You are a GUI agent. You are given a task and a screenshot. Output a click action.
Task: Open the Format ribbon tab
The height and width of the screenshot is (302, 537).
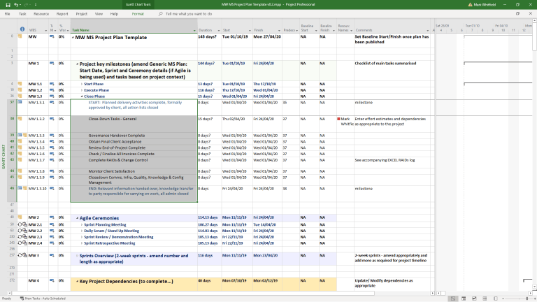pos(138,14)
